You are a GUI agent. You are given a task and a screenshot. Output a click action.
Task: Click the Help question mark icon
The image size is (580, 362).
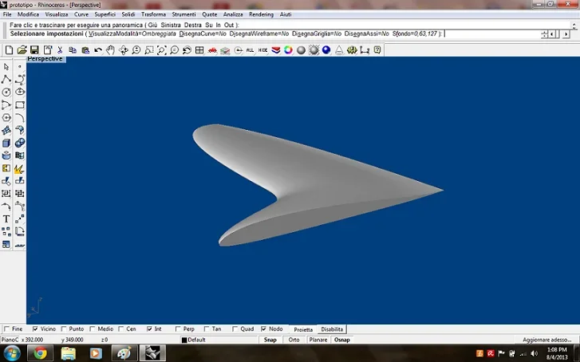pos(377,50)
